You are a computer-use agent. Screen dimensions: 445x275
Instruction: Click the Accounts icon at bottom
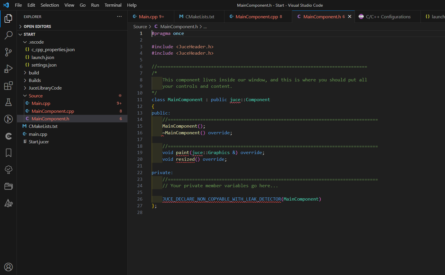pyautogui.click(x=8, y=267)
